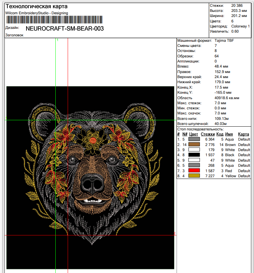This screenshot has width=254, height=273.
Task: Click the design name NEUROCRAFT-SM-BEAR-003
Action: click(x=65, y=29)
